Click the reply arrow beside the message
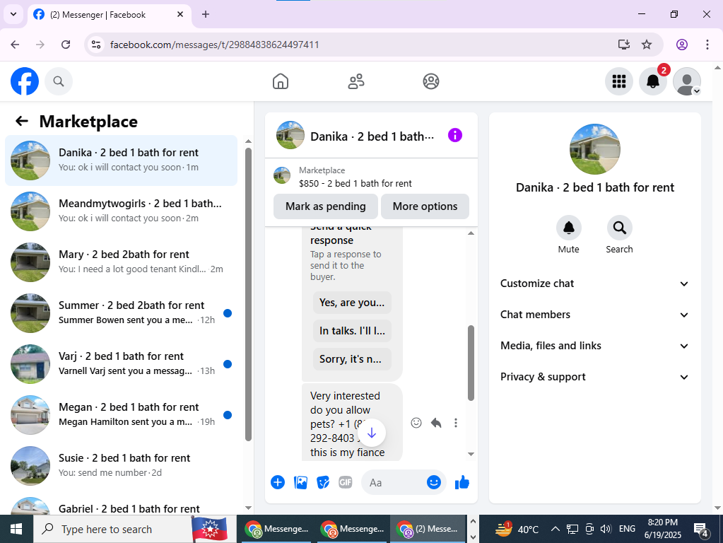The image size is (723, 543). coord(436,423)
